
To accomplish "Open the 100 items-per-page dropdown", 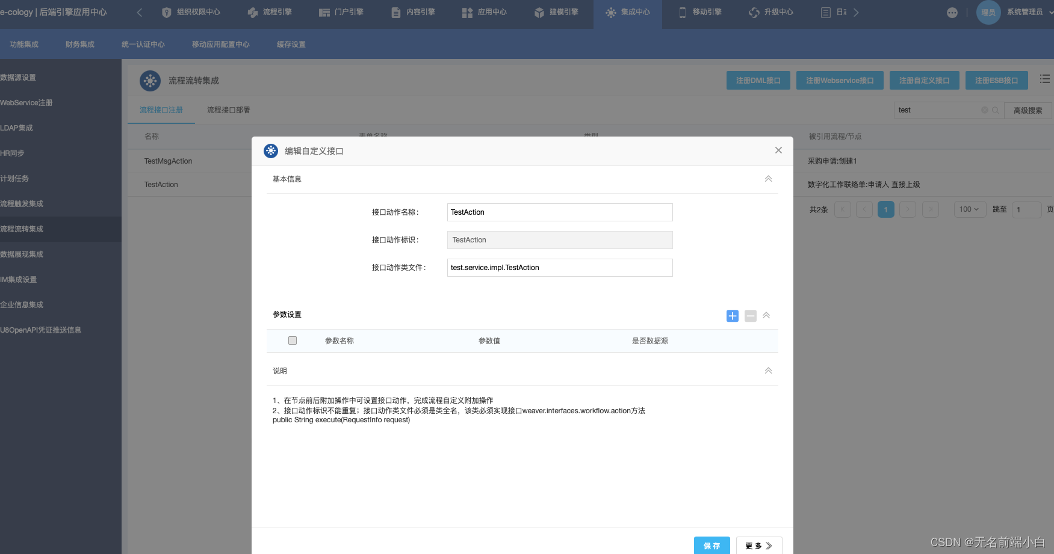I will click(969, 209).
